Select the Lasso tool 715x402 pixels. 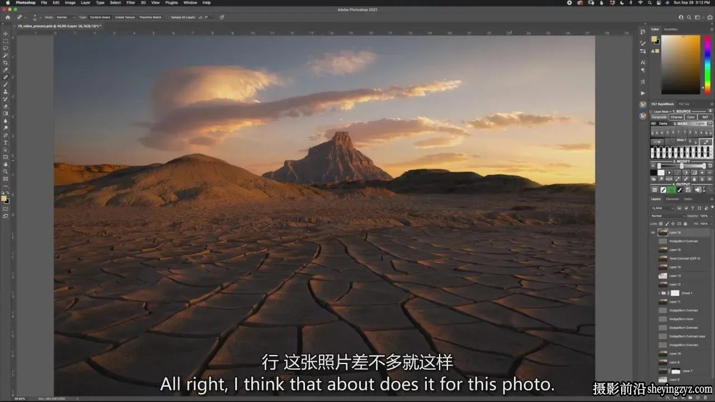pos(6,48)
